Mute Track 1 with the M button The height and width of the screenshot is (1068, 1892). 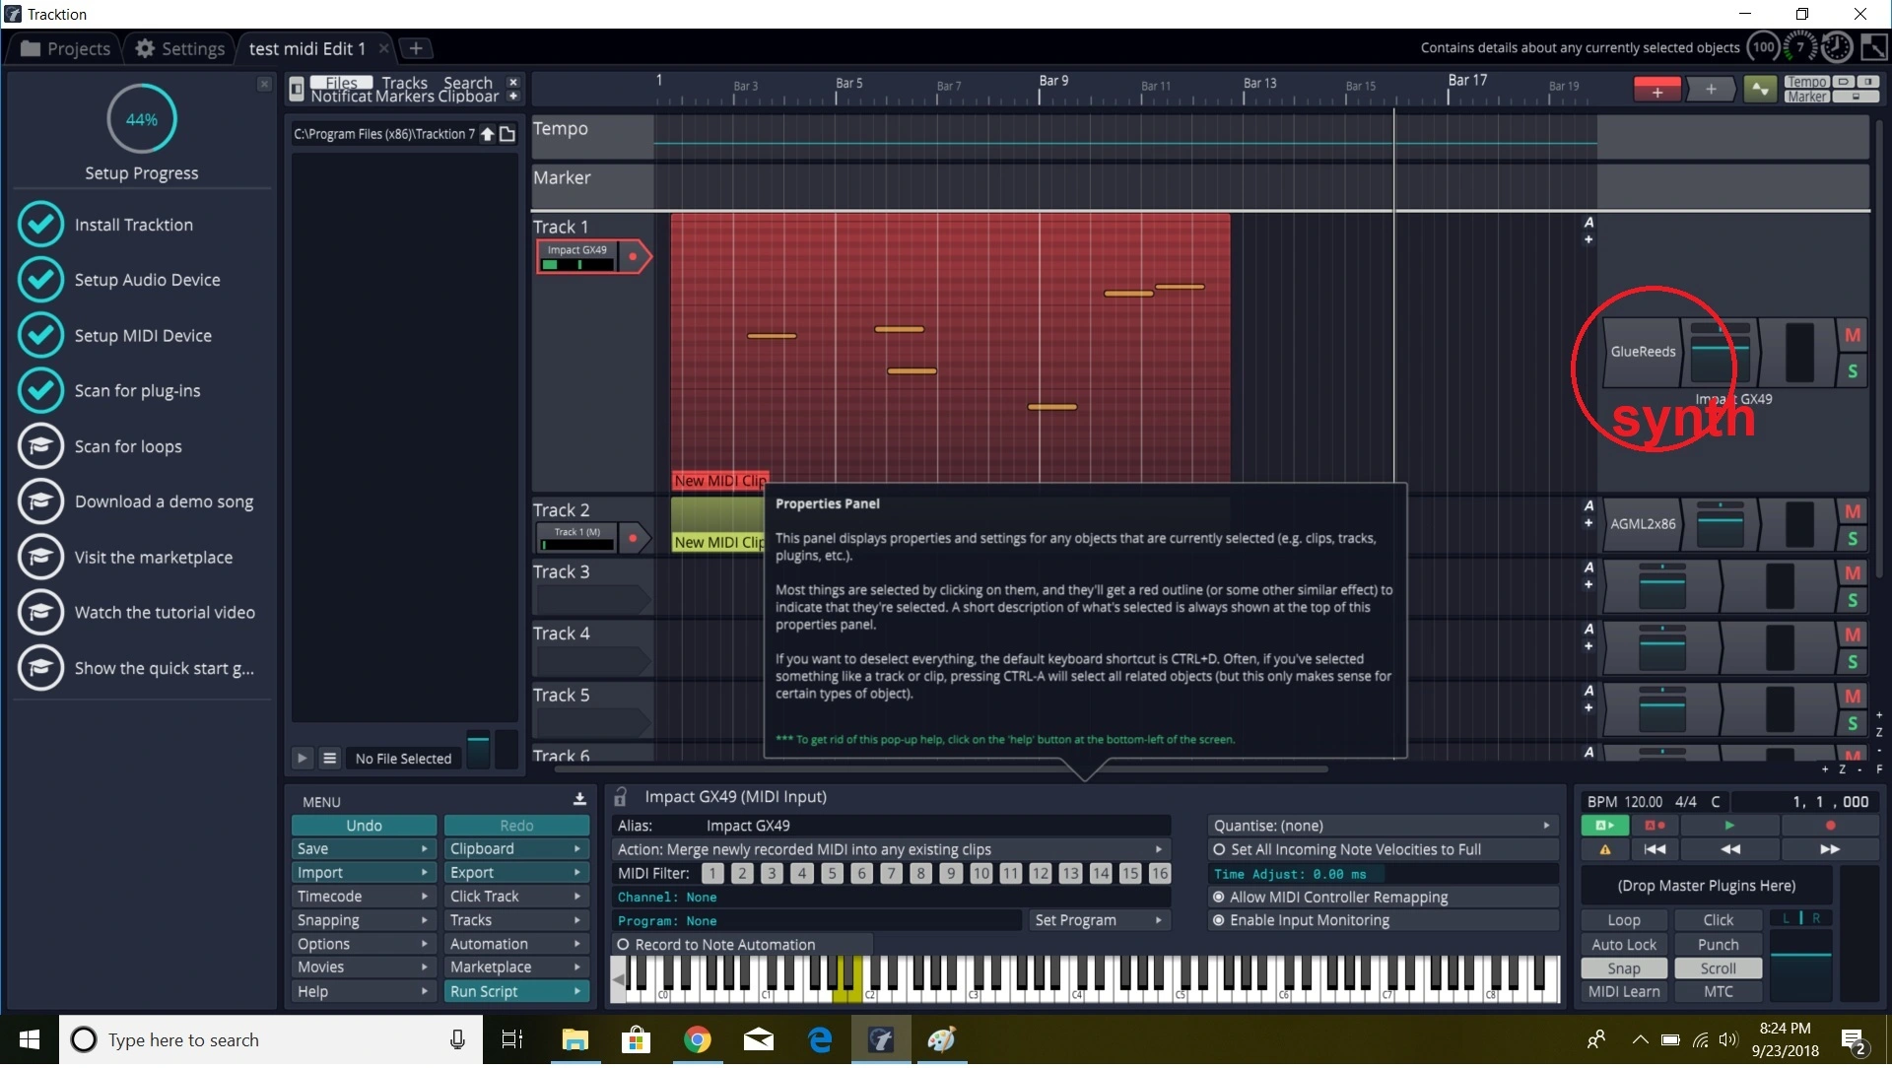[1853, 335]
